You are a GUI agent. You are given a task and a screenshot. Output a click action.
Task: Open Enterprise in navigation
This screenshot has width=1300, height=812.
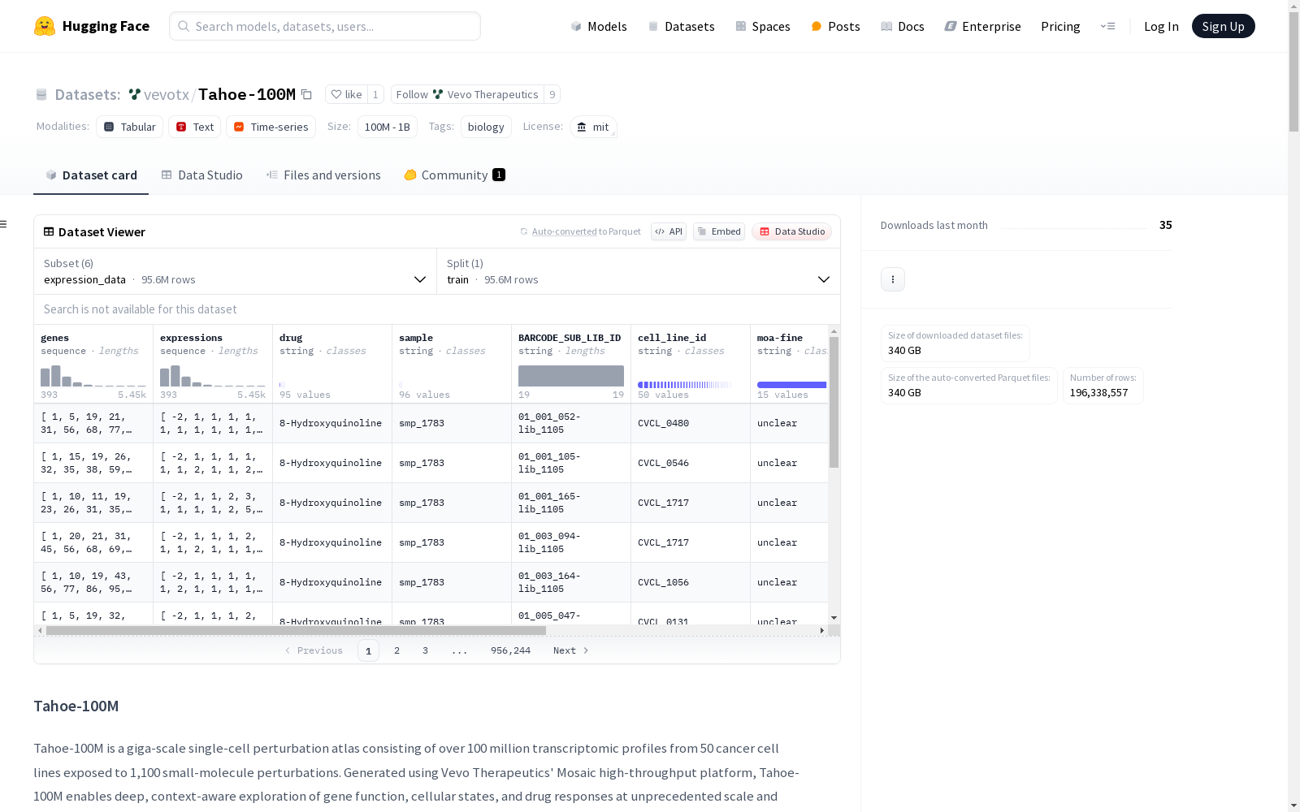(982, 26)
